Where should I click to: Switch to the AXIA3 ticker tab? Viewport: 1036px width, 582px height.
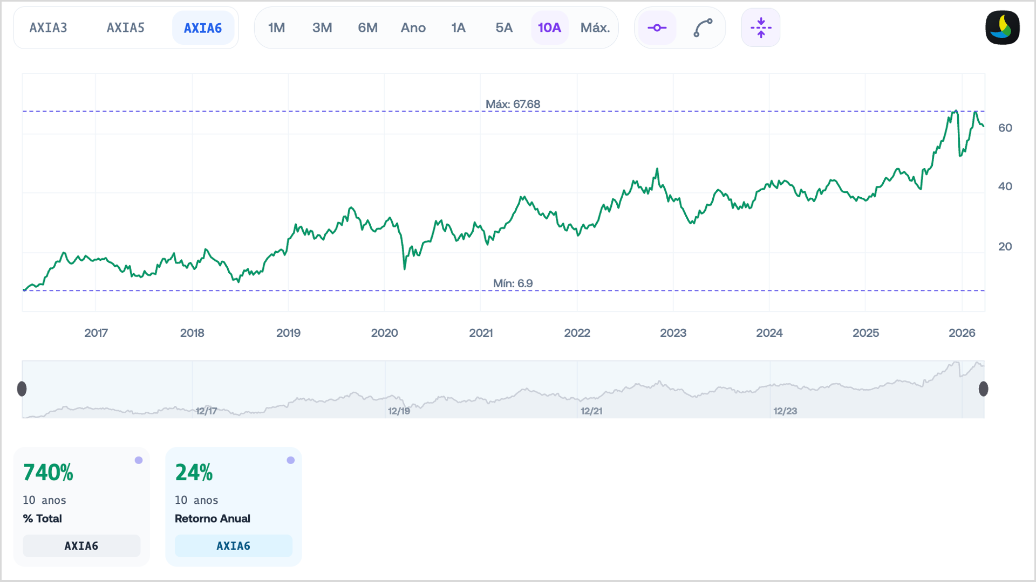pos(49,28)
